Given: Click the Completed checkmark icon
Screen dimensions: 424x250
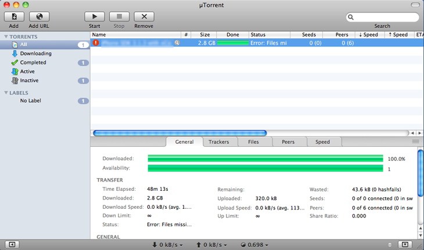Looking at the screenshot, I should (15, 63).
